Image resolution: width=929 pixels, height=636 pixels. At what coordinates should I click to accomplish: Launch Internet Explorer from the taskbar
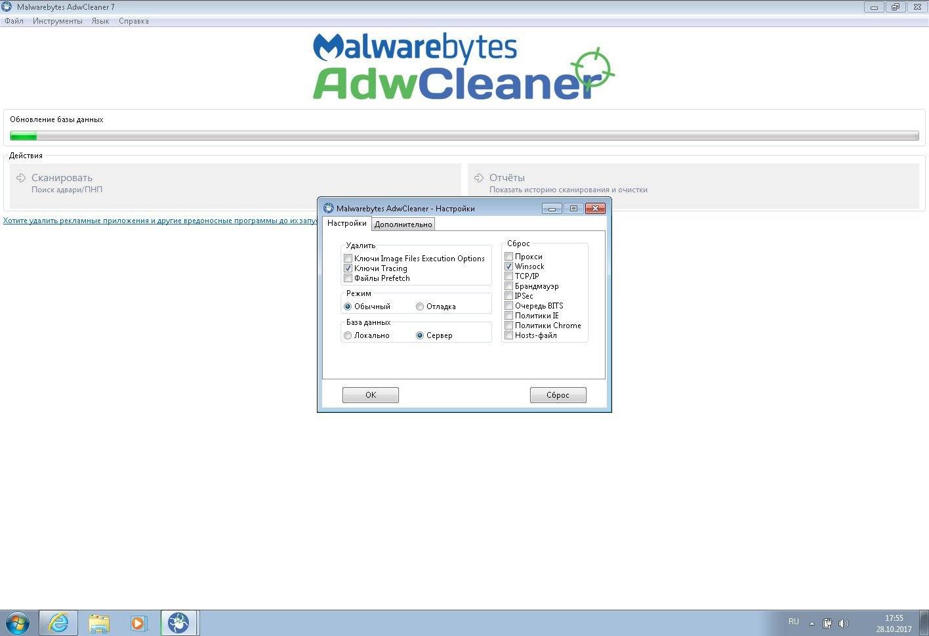point(58,622)
